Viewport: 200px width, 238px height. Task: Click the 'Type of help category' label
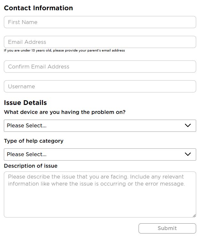tap(34, 141)
